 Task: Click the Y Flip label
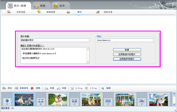(93, 88)
